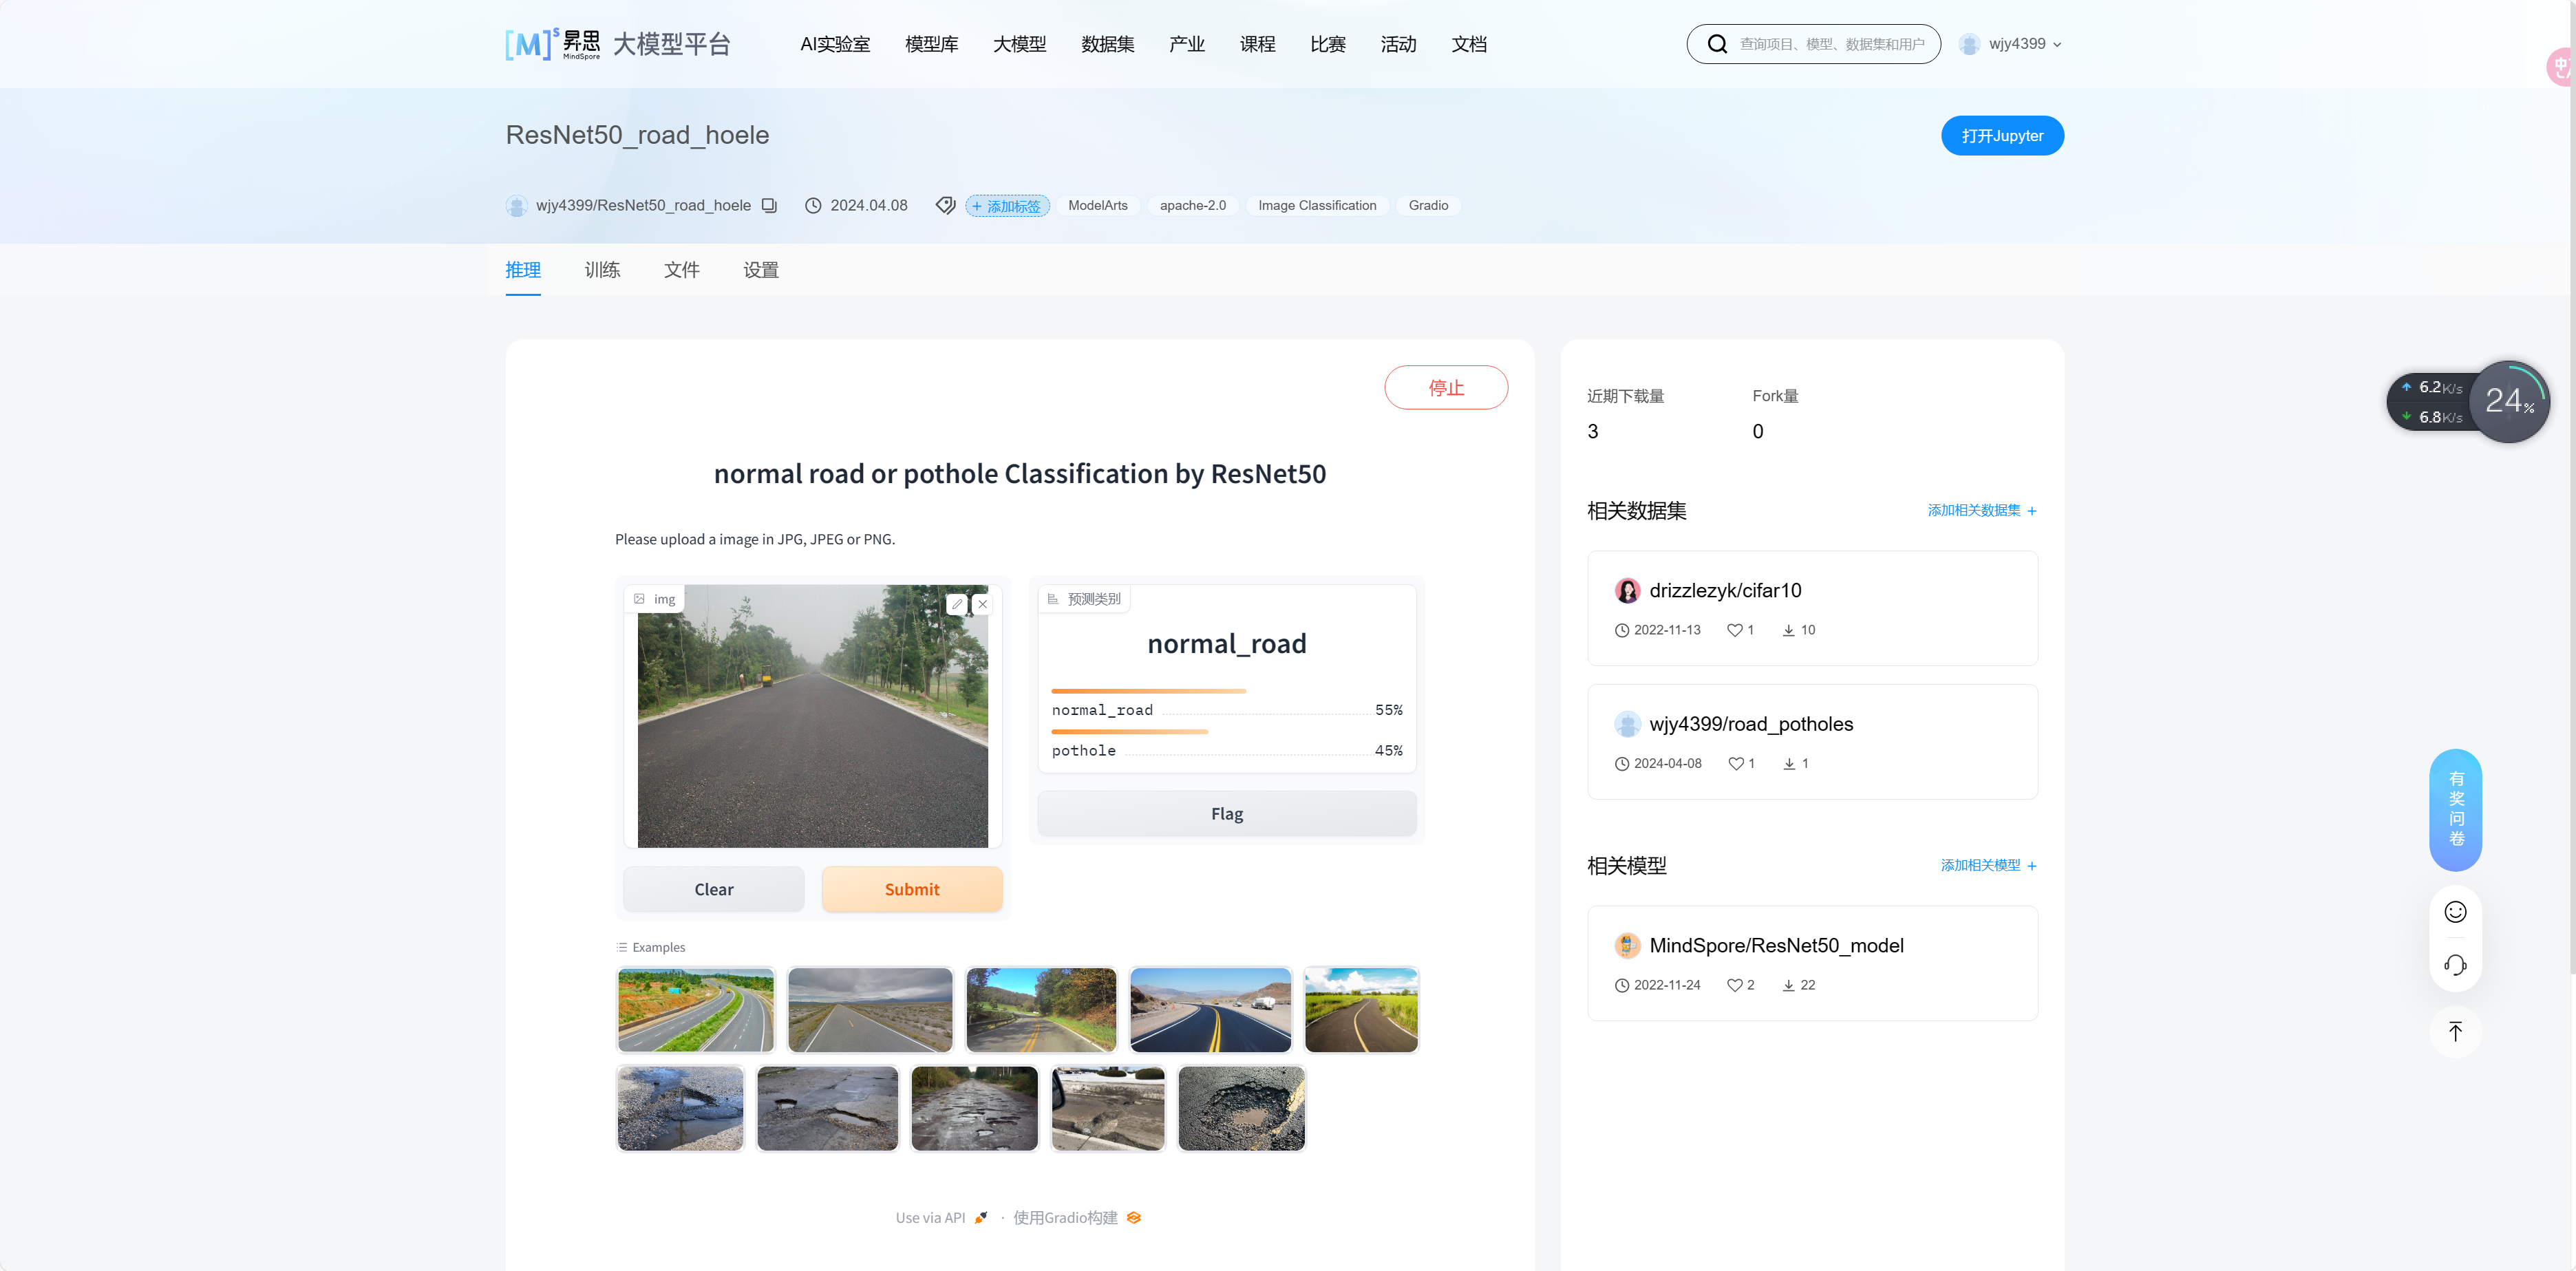Click the 打开Jupyter button
Viewport: 2576px width, 1271px height.
(2002, 136)
